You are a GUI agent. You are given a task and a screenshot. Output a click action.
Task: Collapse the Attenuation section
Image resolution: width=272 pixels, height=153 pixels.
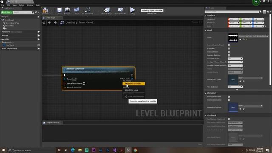click(206, 93)
